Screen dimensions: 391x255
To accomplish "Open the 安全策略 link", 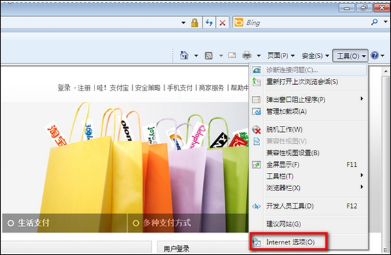I will click(148, 88).
